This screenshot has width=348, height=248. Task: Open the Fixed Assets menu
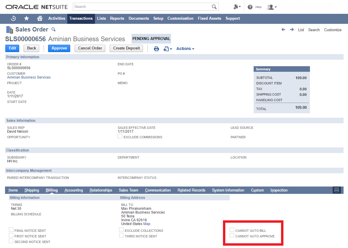[x=209, y=18]
